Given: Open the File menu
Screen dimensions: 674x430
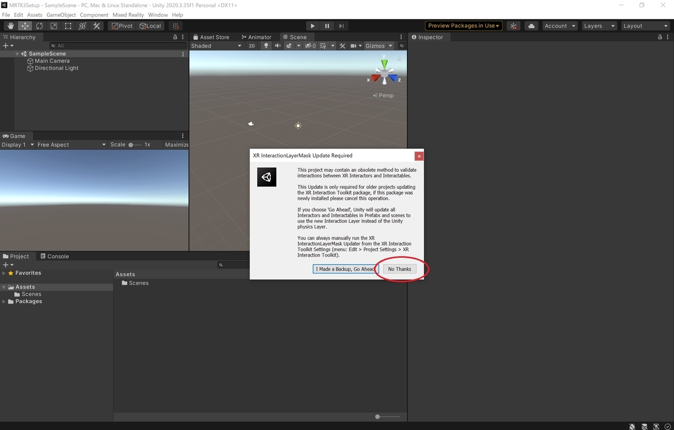Looking at the screenshot, I should pyautogui.click(x=6, y=15).
